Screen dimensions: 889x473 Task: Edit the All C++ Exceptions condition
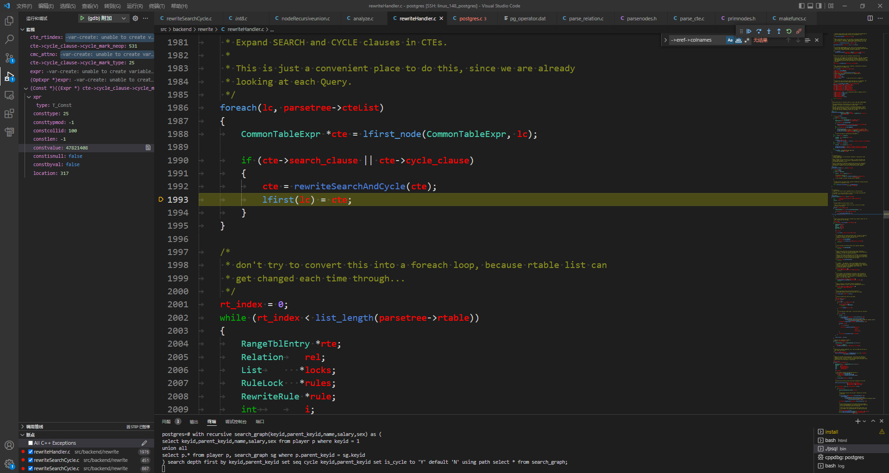click(144, 443)
